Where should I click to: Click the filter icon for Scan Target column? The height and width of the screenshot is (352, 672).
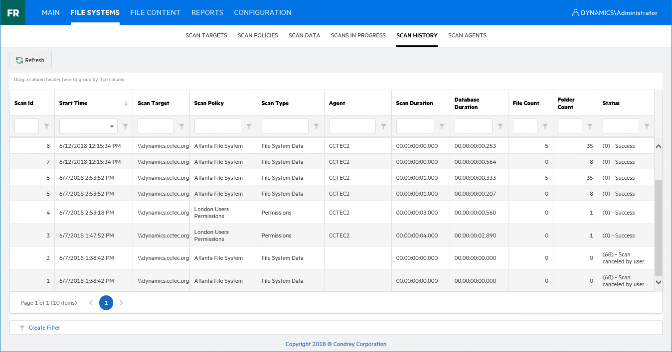pos(181,126)
